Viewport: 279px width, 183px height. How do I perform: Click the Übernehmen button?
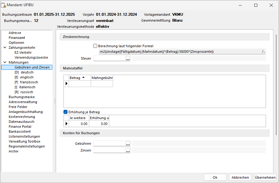point(265,177)
